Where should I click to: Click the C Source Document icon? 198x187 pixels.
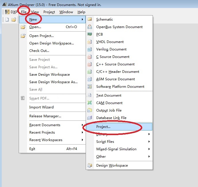(90, 57)
